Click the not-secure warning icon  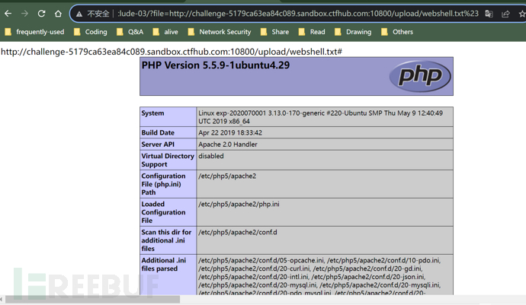tap(79, 14)
